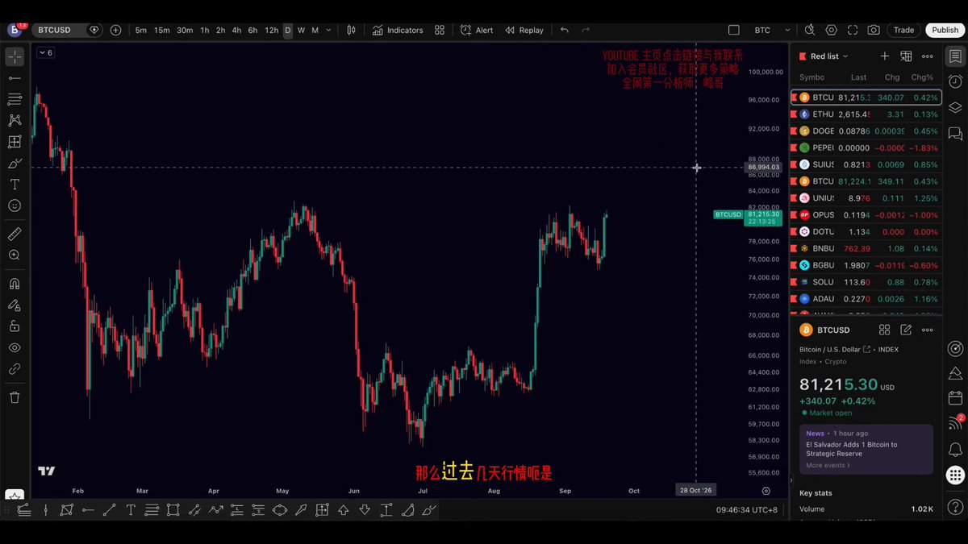Open quick search lightning magnifier icon

coord(810,30)
